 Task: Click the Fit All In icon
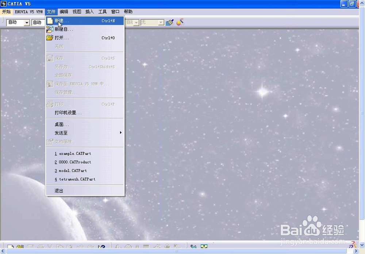coord(204,247)
